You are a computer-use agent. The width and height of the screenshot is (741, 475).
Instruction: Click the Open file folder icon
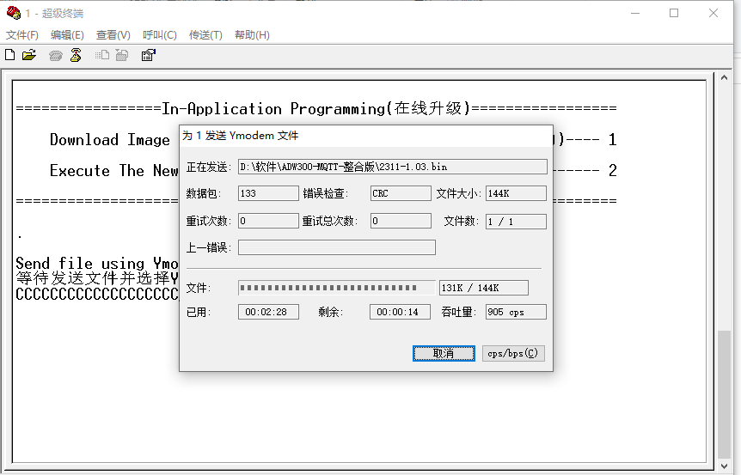[29, 55]
